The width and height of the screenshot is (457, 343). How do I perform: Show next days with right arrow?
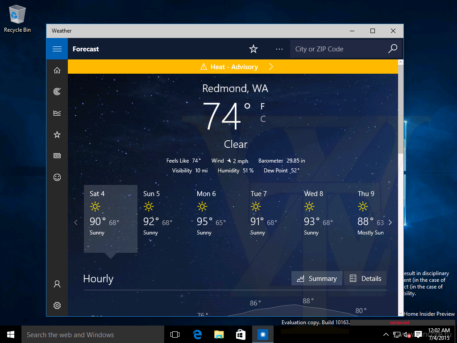[x=390, y=222]
